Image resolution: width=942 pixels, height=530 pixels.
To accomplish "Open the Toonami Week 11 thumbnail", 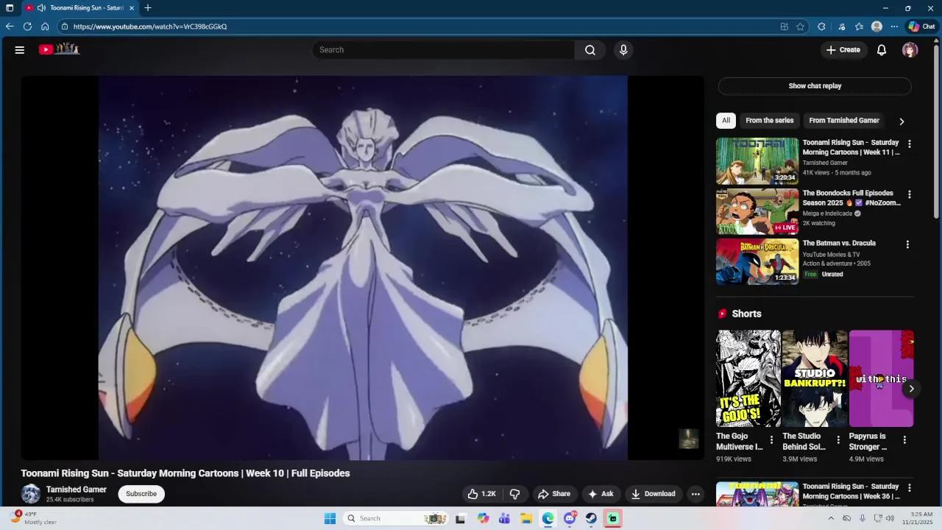I will click(x=757, y=161).
